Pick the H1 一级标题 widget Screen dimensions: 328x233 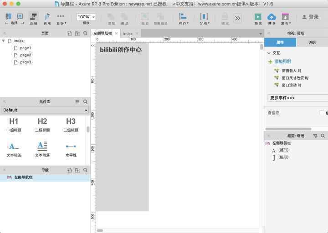[14, 125]
